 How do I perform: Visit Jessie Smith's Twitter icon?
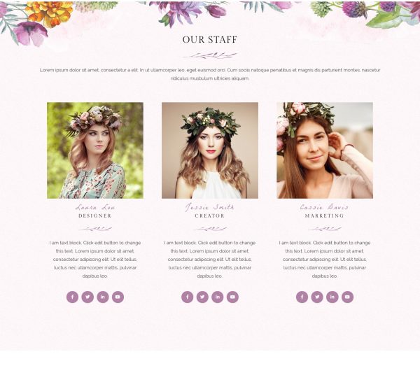click(202, 297)
